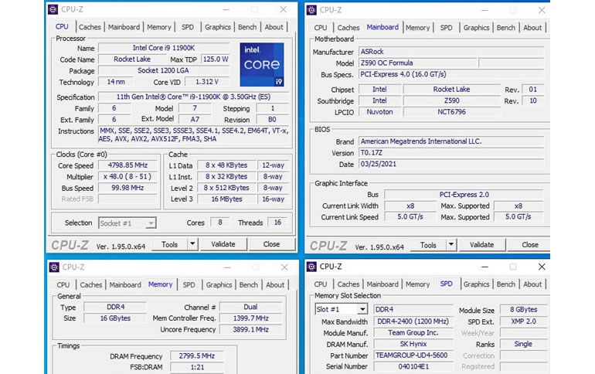Click Validate button in the CPU window
This screenshot has height=374, width=595.
[223, 244]
